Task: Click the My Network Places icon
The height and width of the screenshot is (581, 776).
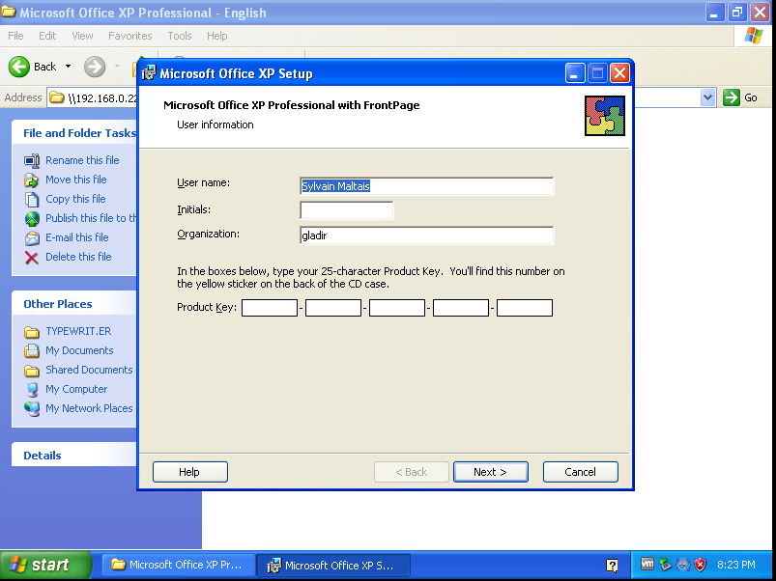Action: coord(32,408)
